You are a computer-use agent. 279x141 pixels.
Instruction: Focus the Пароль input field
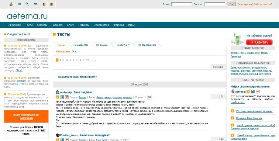pos(215,4)
